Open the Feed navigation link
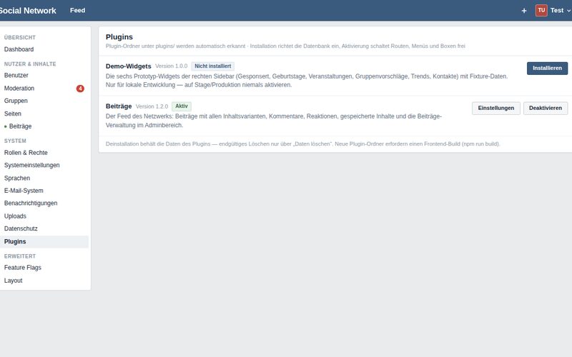 click(77, 10)
